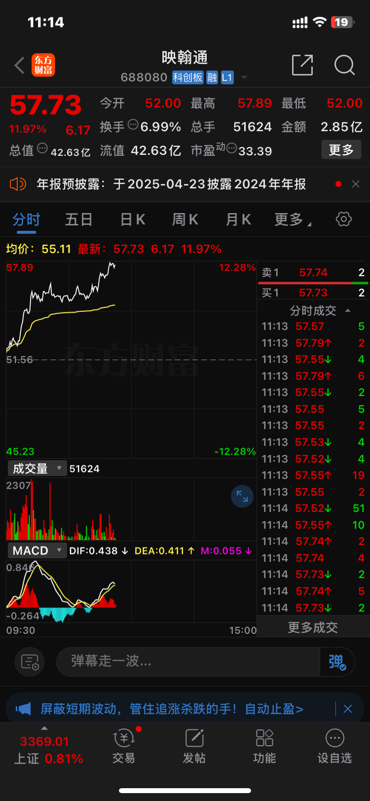370x801 pixels.
Task: Tap the stock code 688080
Action: (144, 77)
